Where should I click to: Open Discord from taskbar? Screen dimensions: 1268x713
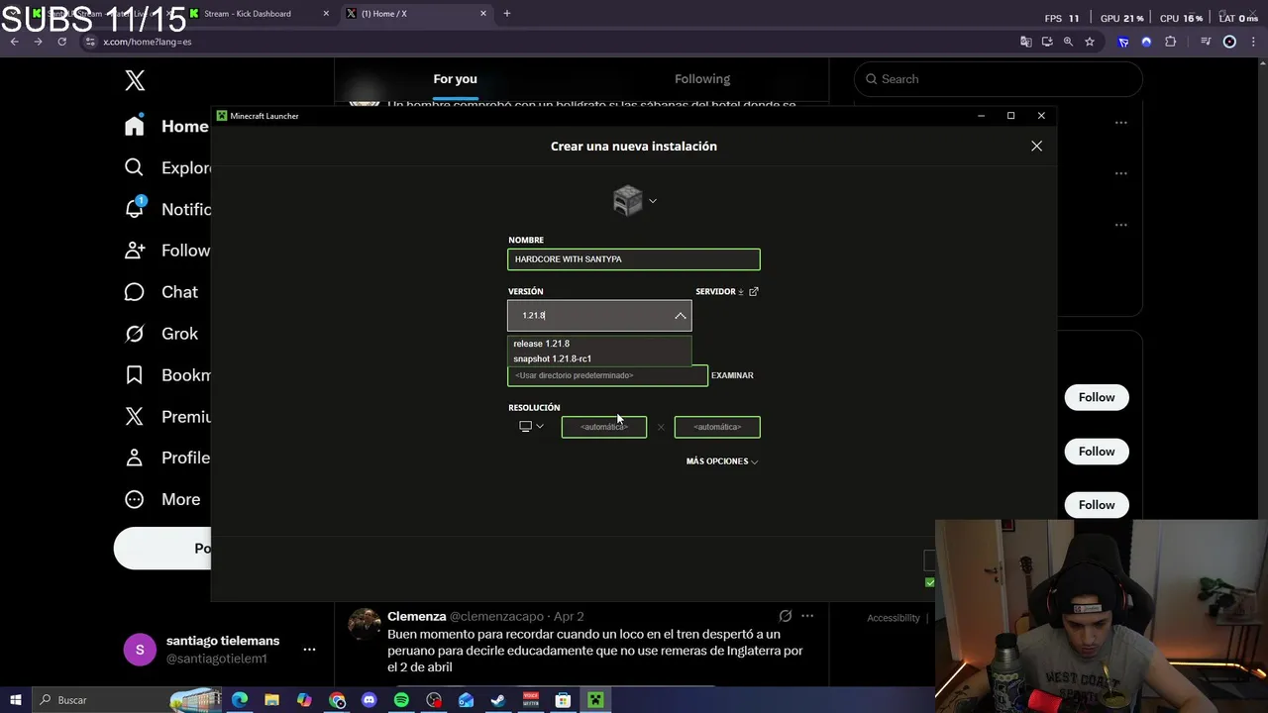tap(370, 700)
